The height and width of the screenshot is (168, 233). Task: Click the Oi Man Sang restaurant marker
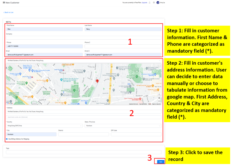pos(32,97)
